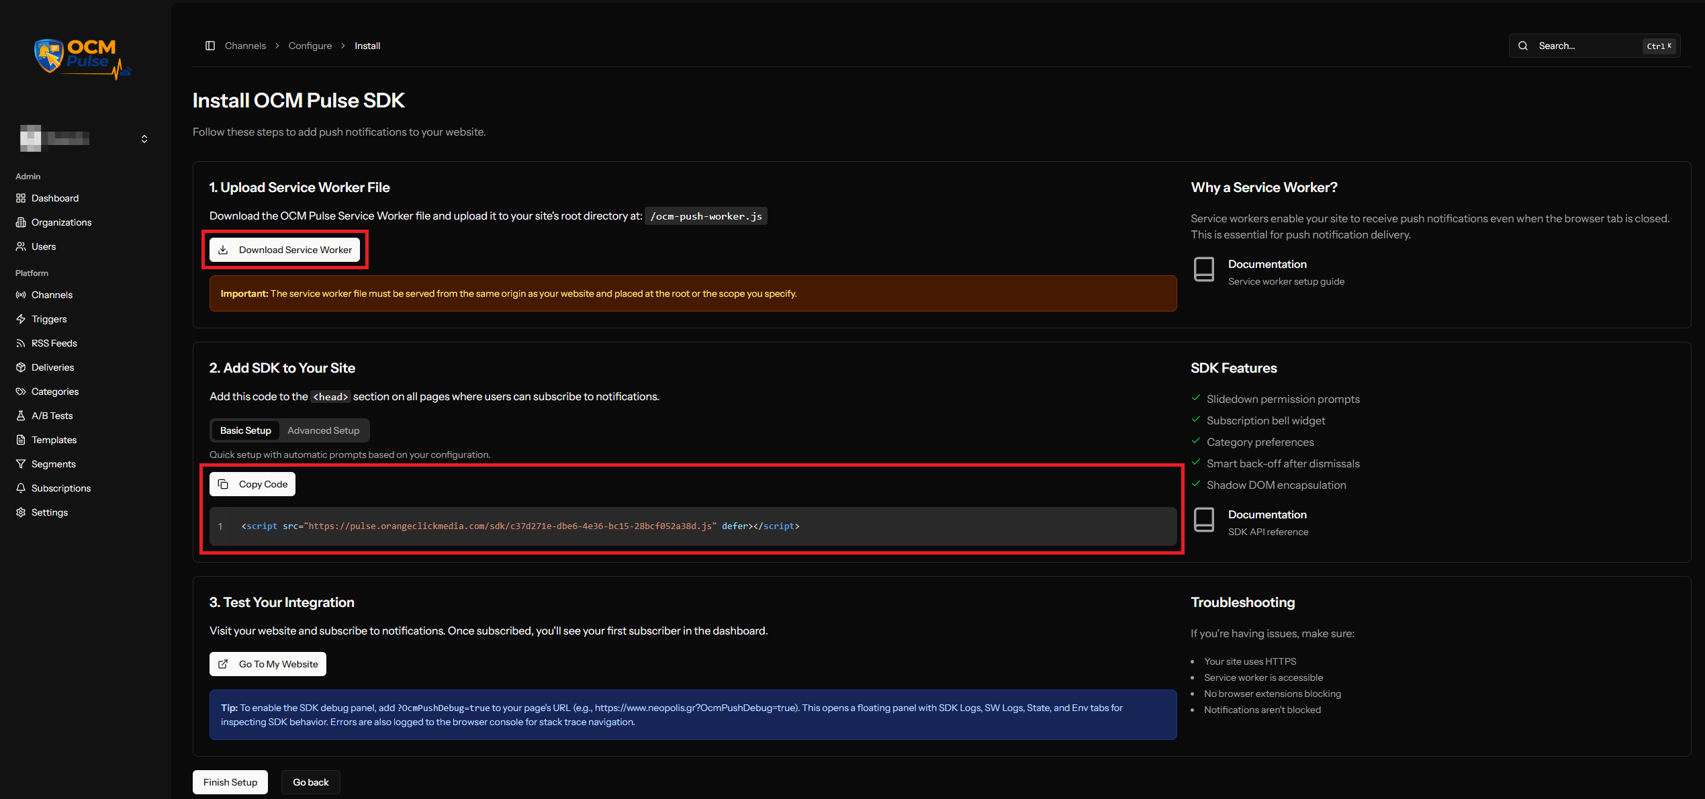
Task: Select A/B Tests in the sidebar
Action: (x=52, y=415)
